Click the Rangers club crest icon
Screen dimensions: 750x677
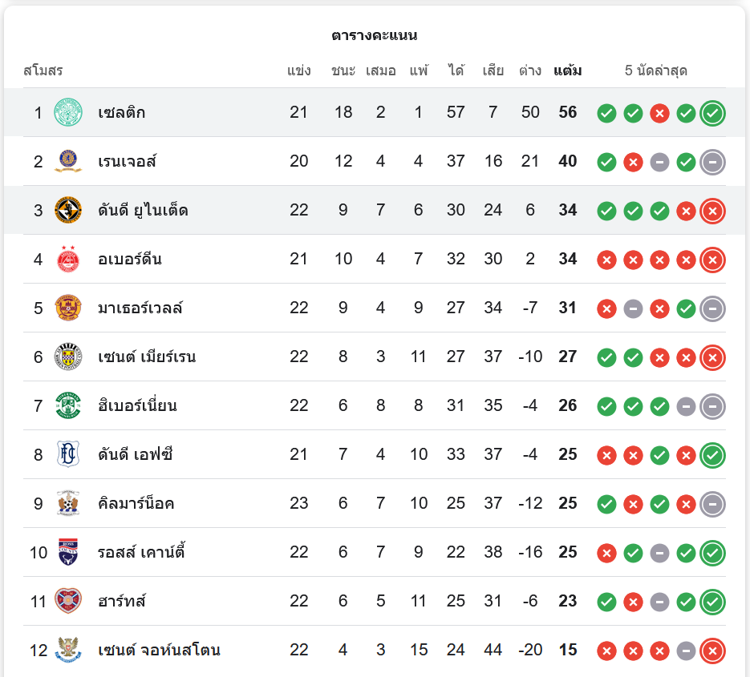pos(68,161)
